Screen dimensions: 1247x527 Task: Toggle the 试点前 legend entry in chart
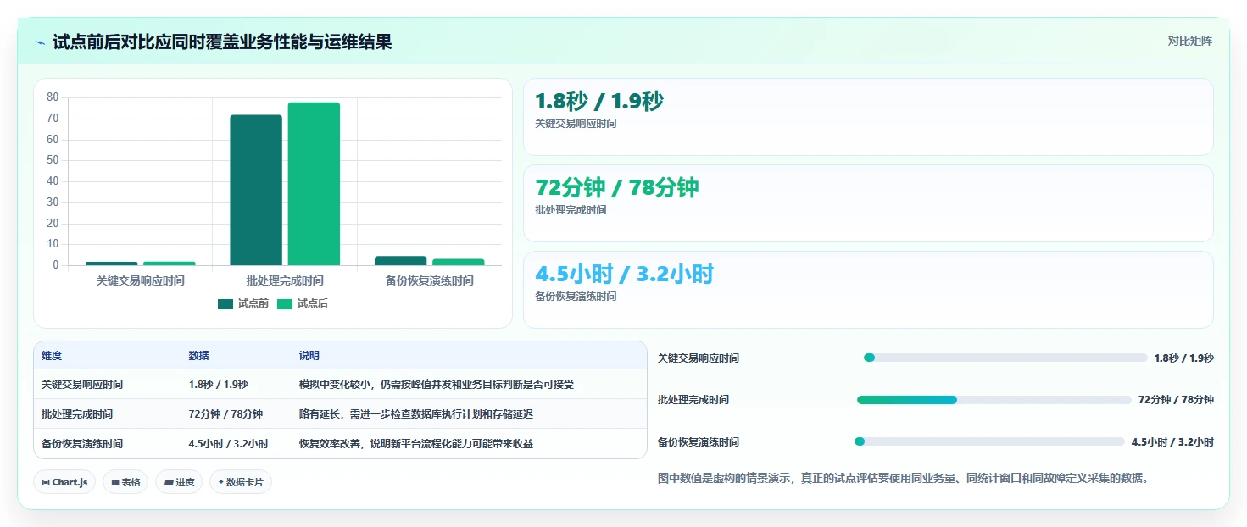tap(243, 303)
